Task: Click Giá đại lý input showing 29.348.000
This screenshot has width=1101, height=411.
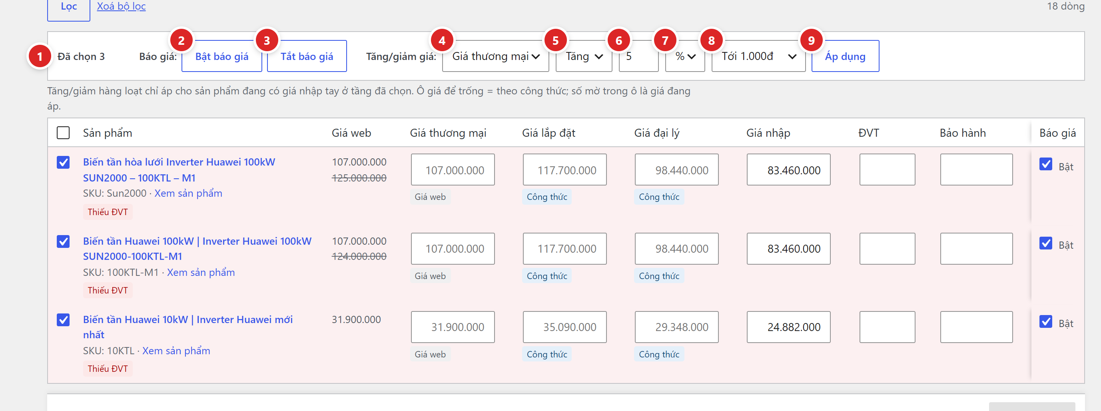Action: tap(677, 327)
